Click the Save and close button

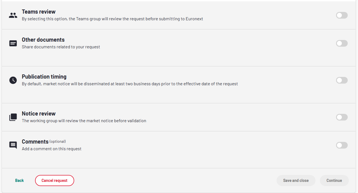[296, 181]
